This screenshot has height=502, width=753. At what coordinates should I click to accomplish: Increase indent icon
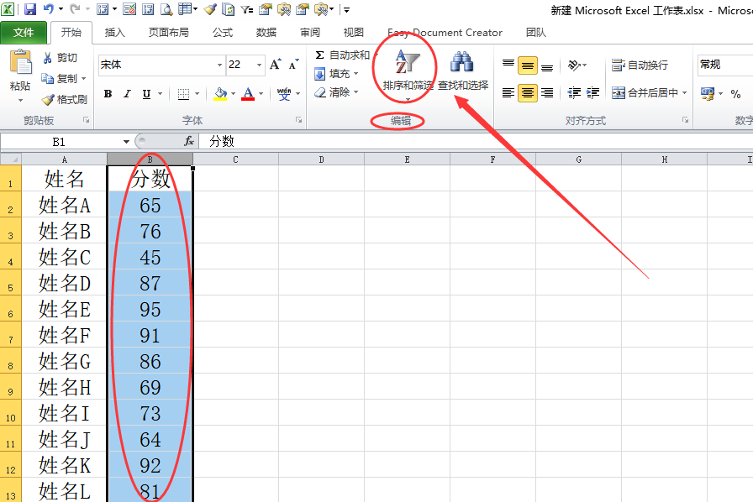(593, 92)
